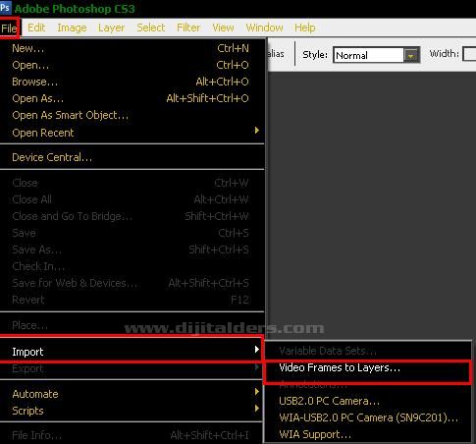Select WIA-USB2.0 PC Camera (SN9C201)...
Image resolution: width=476 pixels, height=444 pixels.
coord(367,417)
